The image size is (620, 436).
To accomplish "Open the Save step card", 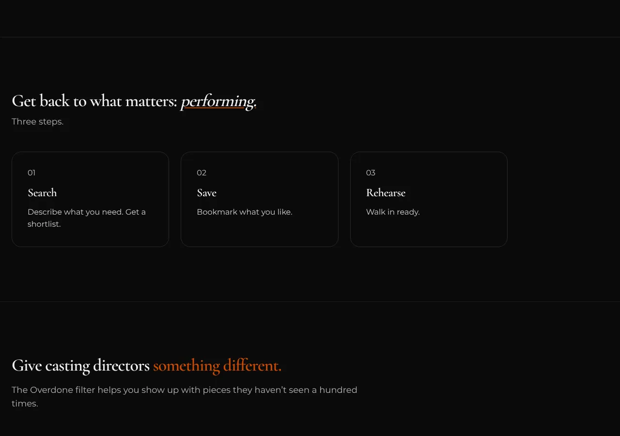I will pyautogui.click(x=259, y=199).
